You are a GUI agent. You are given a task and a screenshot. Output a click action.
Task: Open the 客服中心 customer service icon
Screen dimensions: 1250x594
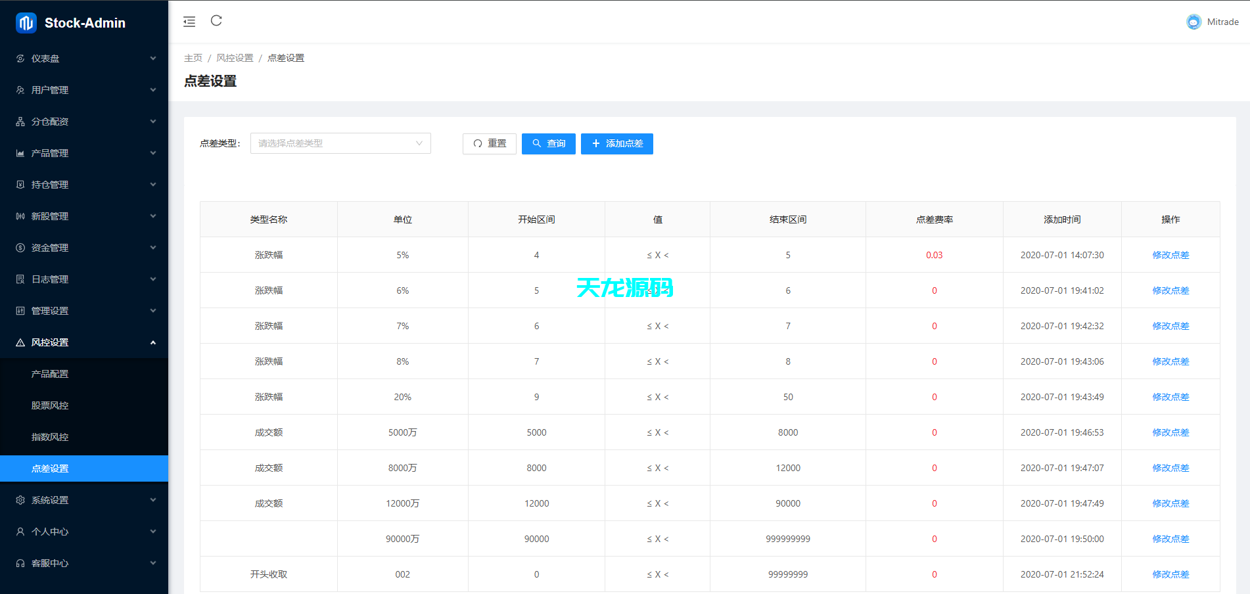point(20,562)
